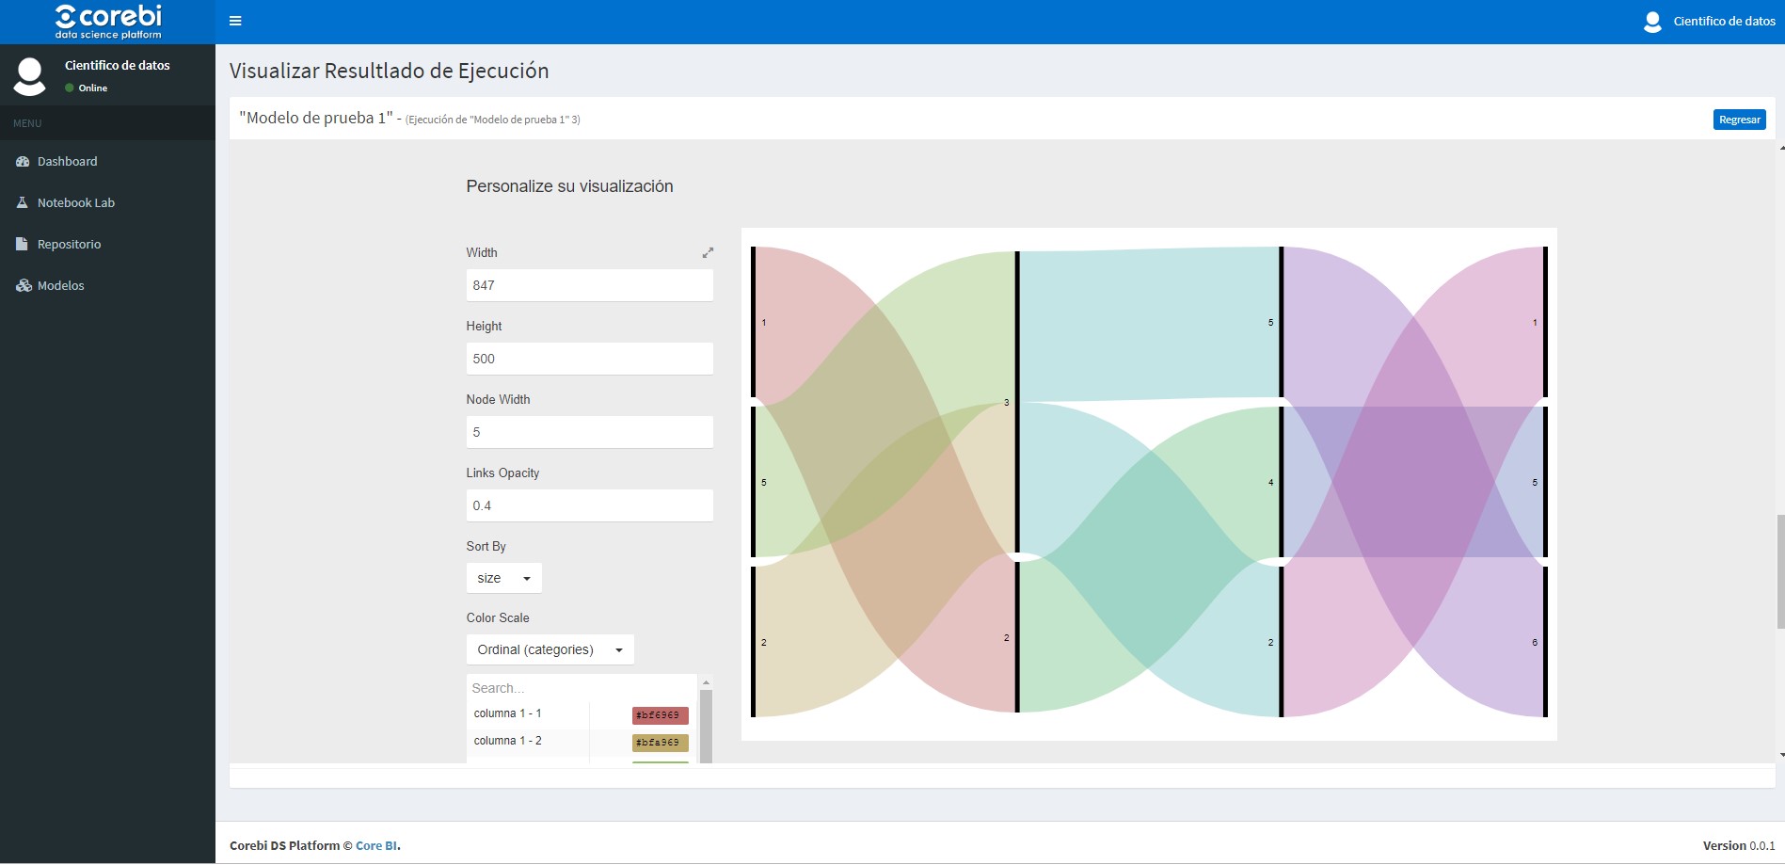
Task: Click the Dashboard gauge icon
Action: coord(23,162)
